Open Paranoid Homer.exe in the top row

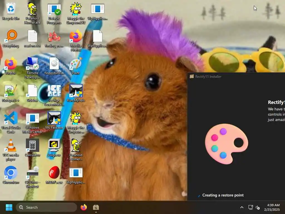[32, 13]
